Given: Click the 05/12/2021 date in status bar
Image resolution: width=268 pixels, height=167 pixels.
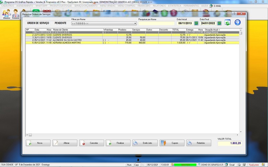Looking at the screenshot, I should pos(153,165).
